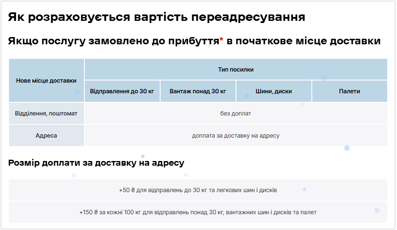Select the "Вантаж понад 30 кг" column header
The image size is (397, 230).
[198, 91]
